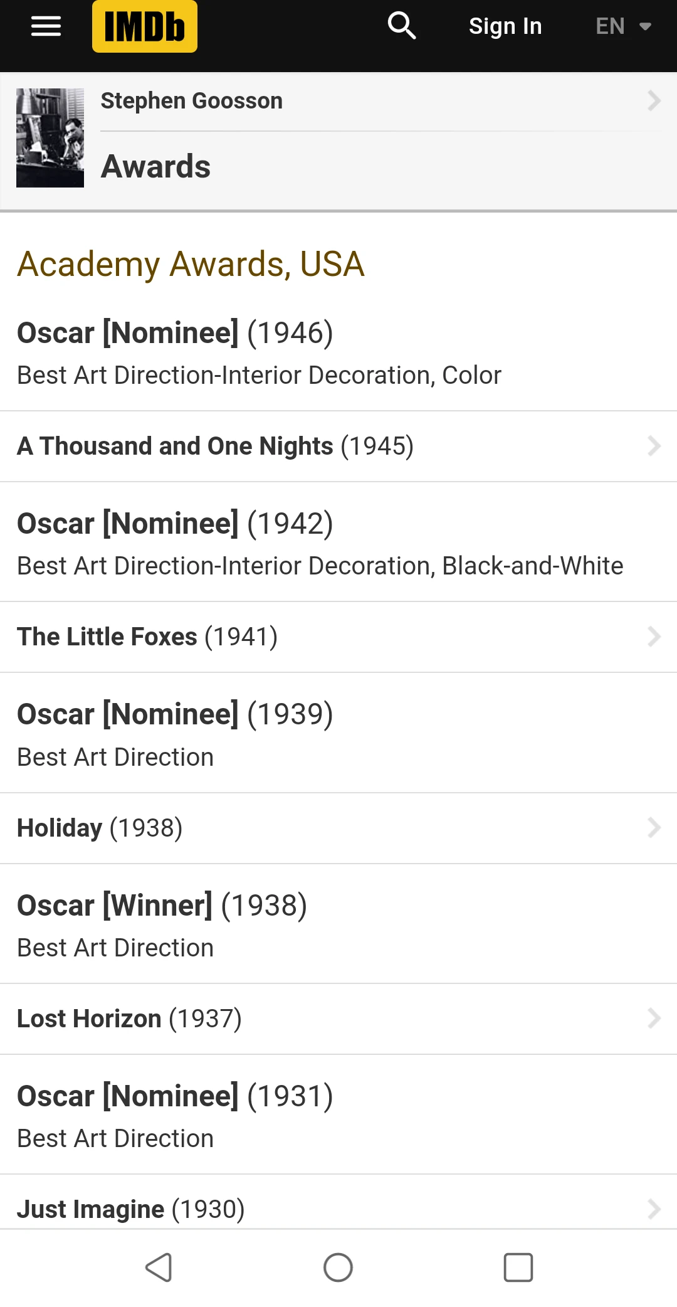Open the Just Imagine (1930) entry
Screen dimensions: 677x1307
tap(130, 1209)
